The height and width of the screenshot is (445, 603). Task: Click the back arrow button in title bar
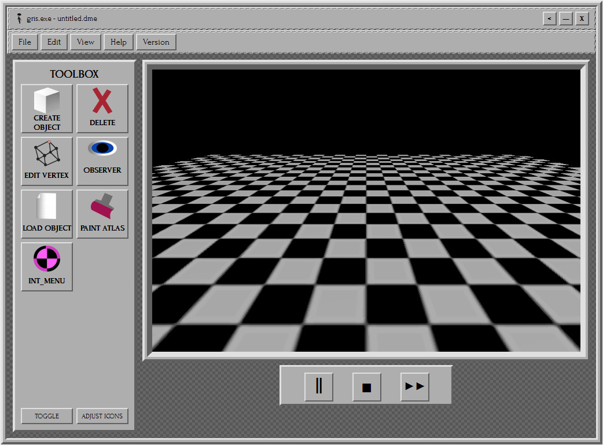549,19
